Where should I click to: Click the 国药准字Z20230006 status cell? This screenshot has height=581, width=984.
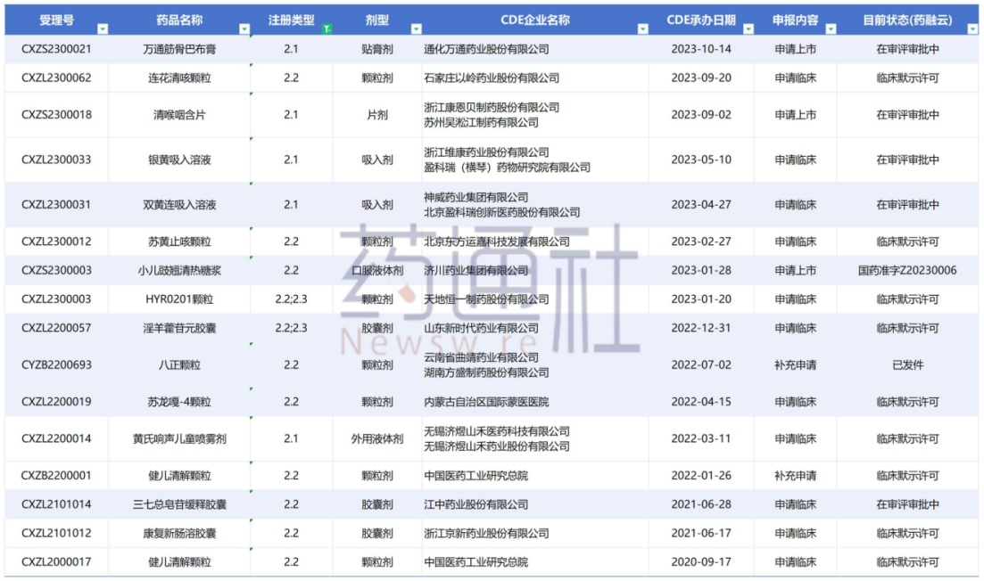click(907, 270)
